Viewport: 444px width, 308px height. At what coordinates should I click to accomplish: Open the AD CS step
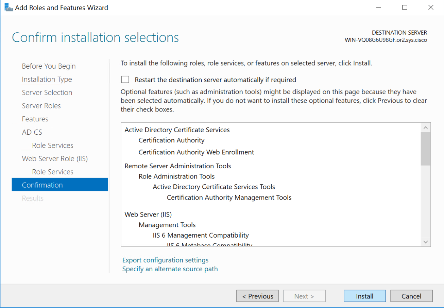pos(32,132)
